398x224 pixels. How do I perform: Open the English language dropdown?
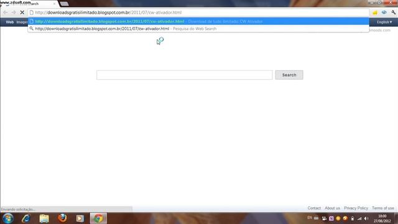pos(384,22)
